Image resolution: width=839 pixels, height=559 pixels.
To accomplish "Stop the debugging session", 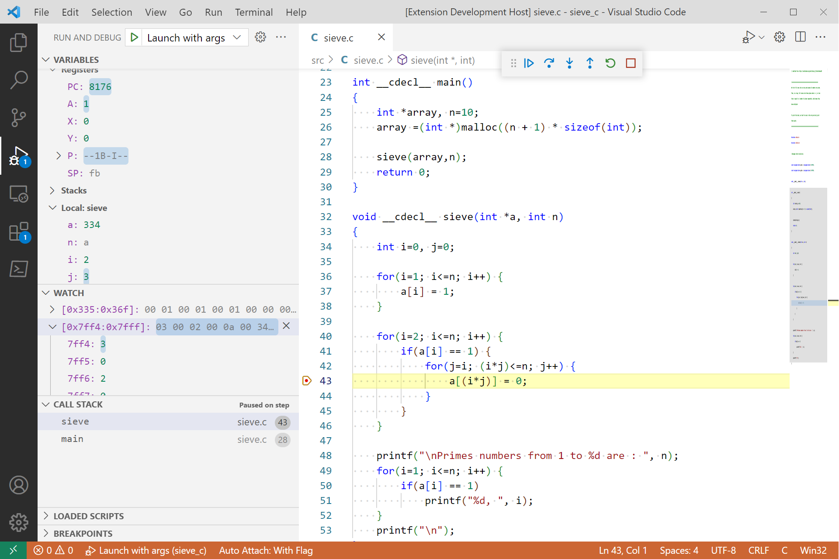I will [x=631, y=63].
